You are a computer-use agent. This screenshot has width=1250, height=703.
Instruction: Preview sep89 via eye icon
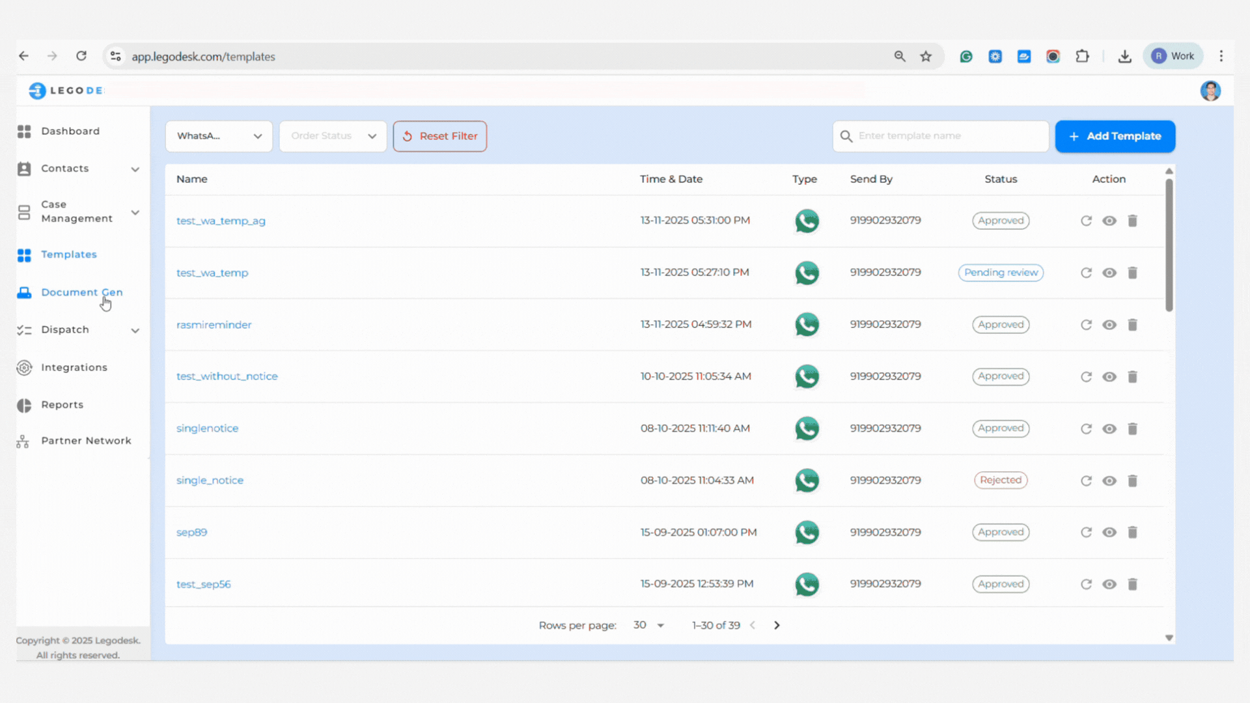[1109, 532]
